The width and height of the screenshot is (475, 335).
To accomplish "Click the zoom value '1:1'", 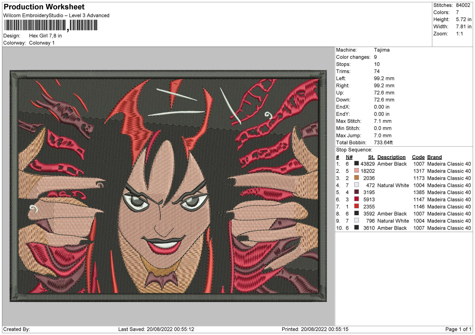I will click(459, 34).
